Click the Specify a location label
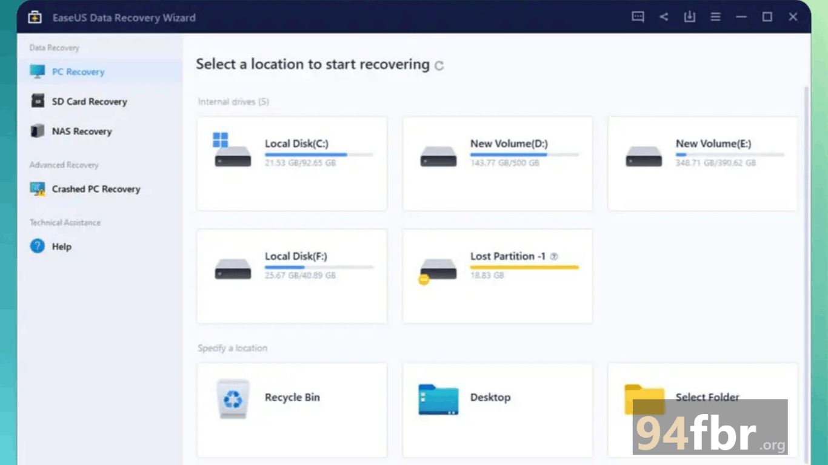 pyautogui.click(x=232, y=348)
